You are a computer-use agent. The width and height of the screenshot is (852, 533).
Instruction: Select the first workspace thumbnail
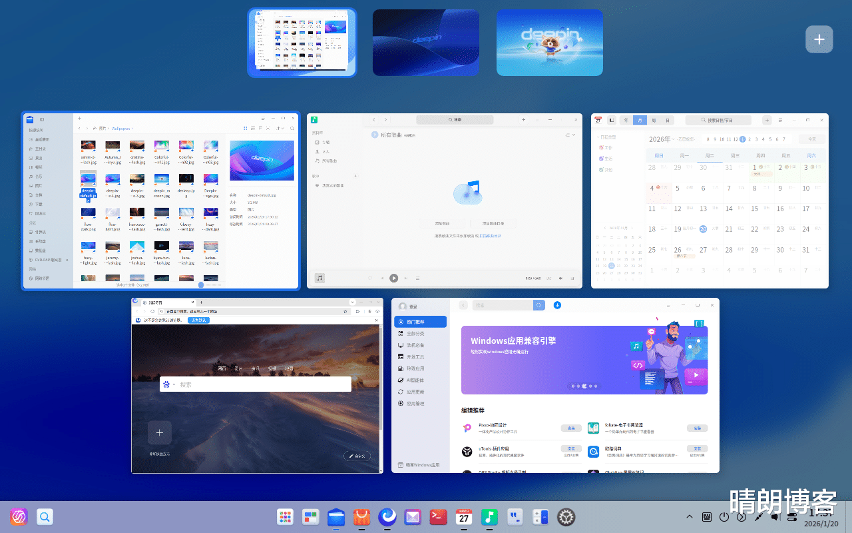coord(302,43)
